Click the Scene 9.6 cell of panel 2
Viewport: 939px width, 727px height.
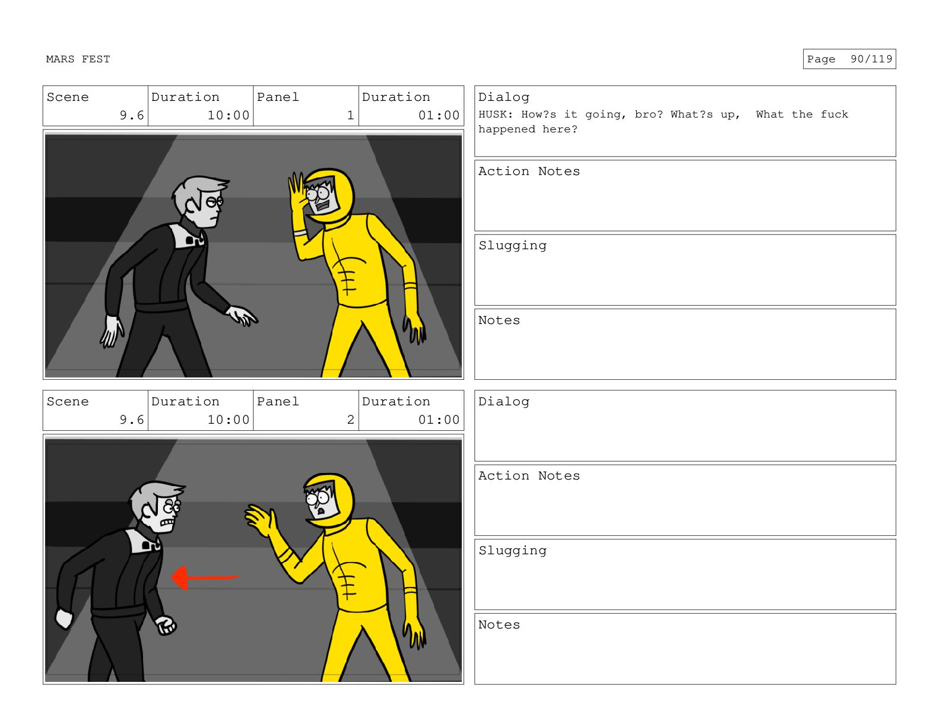[96, 411]
